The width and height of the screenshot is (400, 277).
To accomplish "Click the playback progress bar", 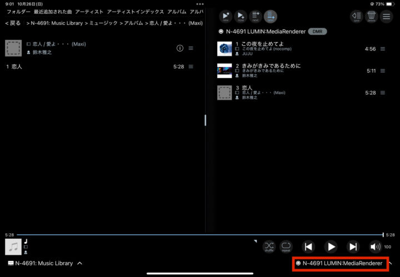I will [x=194, y=235].
